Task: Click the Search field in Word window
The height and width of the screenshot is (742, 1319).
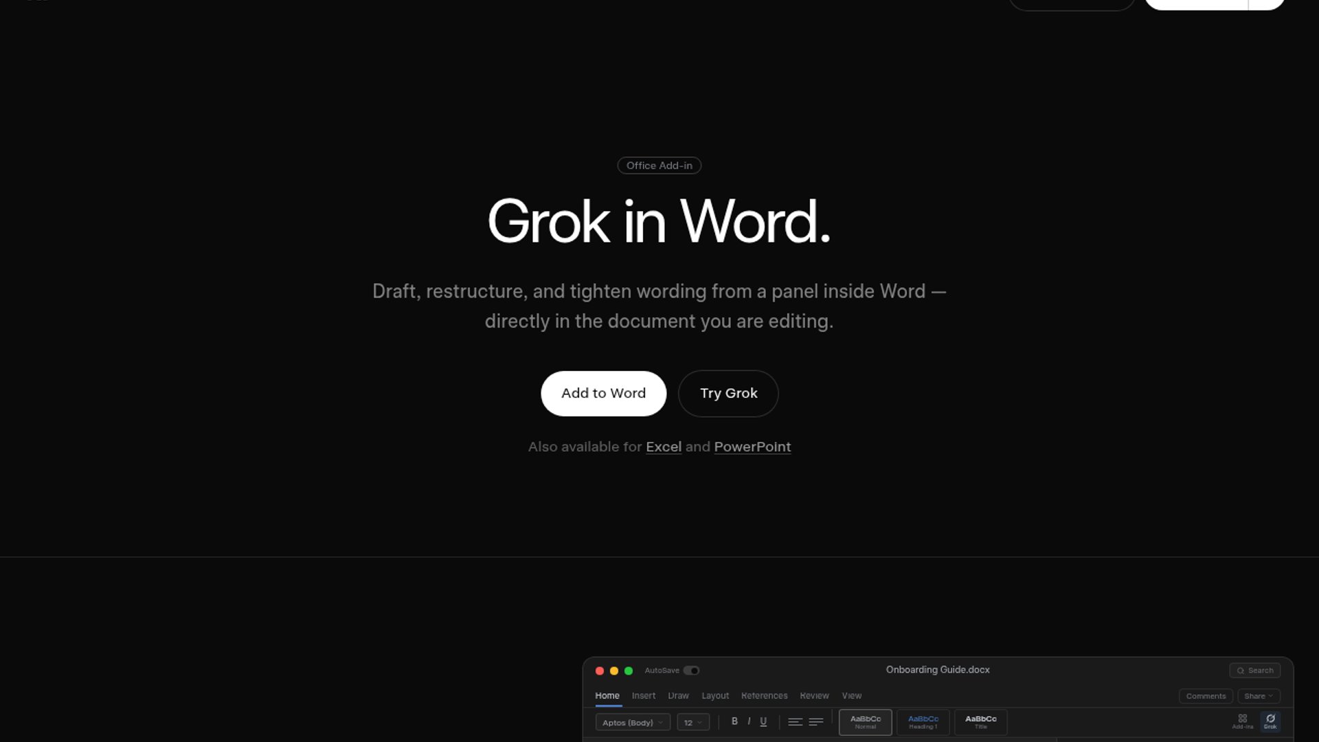Action: click(x=1254, y=671)
